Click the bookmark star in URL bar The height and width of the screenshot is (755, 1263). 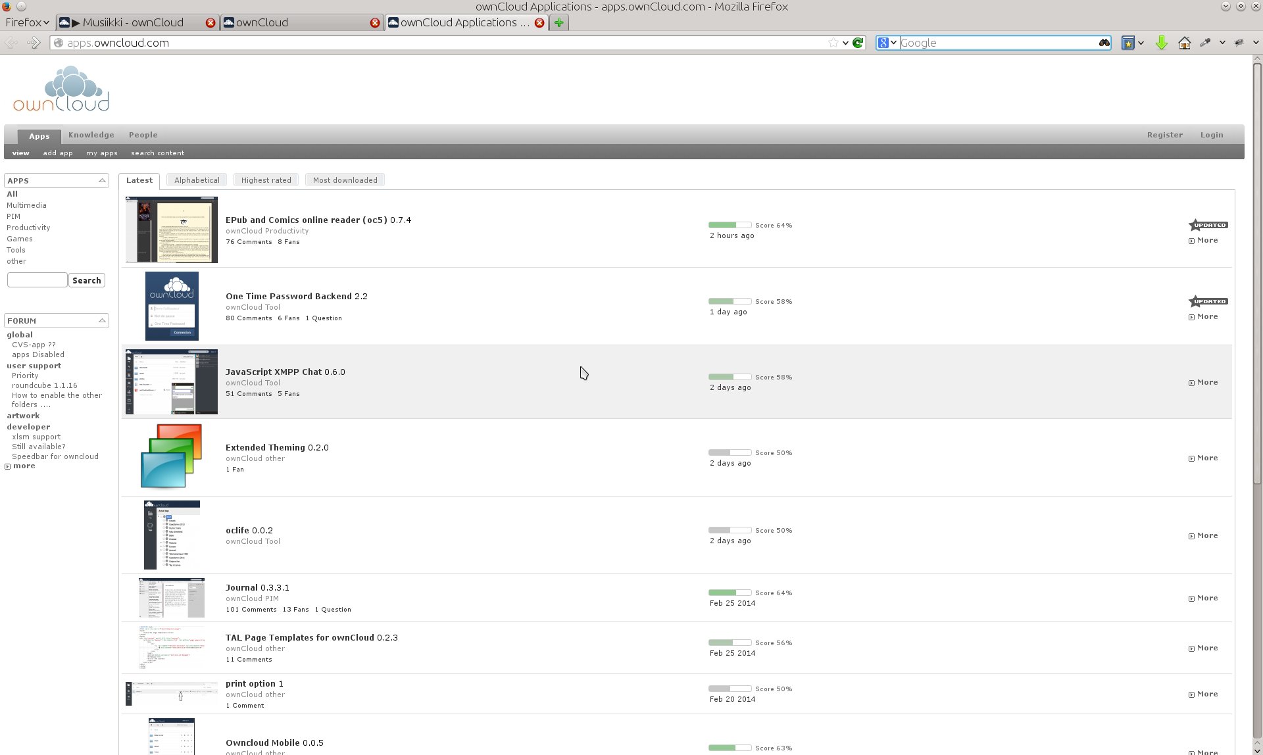[x=833, y=43]
